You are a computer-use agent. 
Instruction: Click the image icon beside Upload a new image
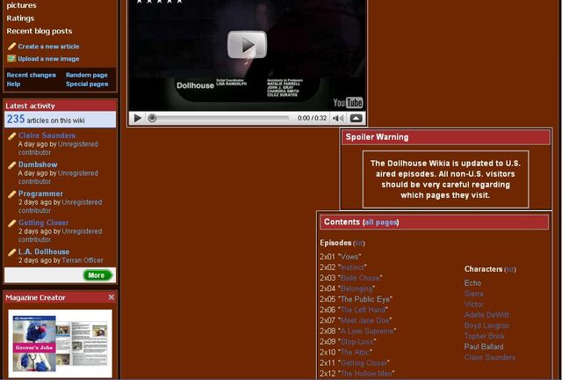pos(11,59)
